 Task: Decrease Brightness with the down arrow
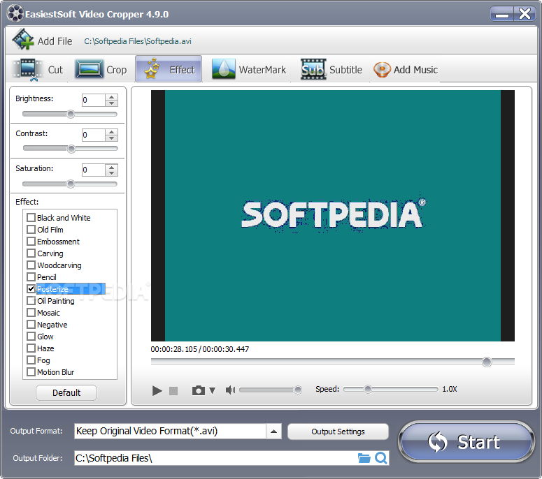(111, 103)
